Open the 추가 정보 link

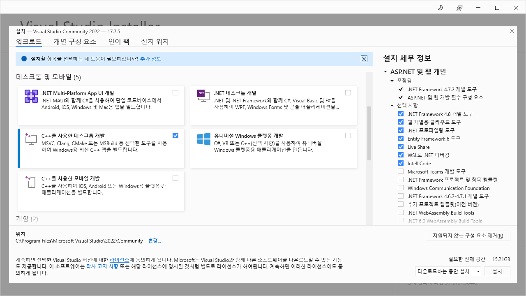(150, 59)
